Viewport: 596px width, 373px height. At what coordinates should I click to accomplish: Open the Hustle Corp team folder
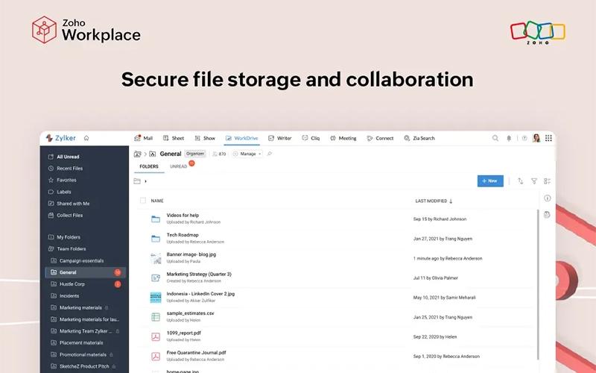pyautogui.click(x=68, y=284)
